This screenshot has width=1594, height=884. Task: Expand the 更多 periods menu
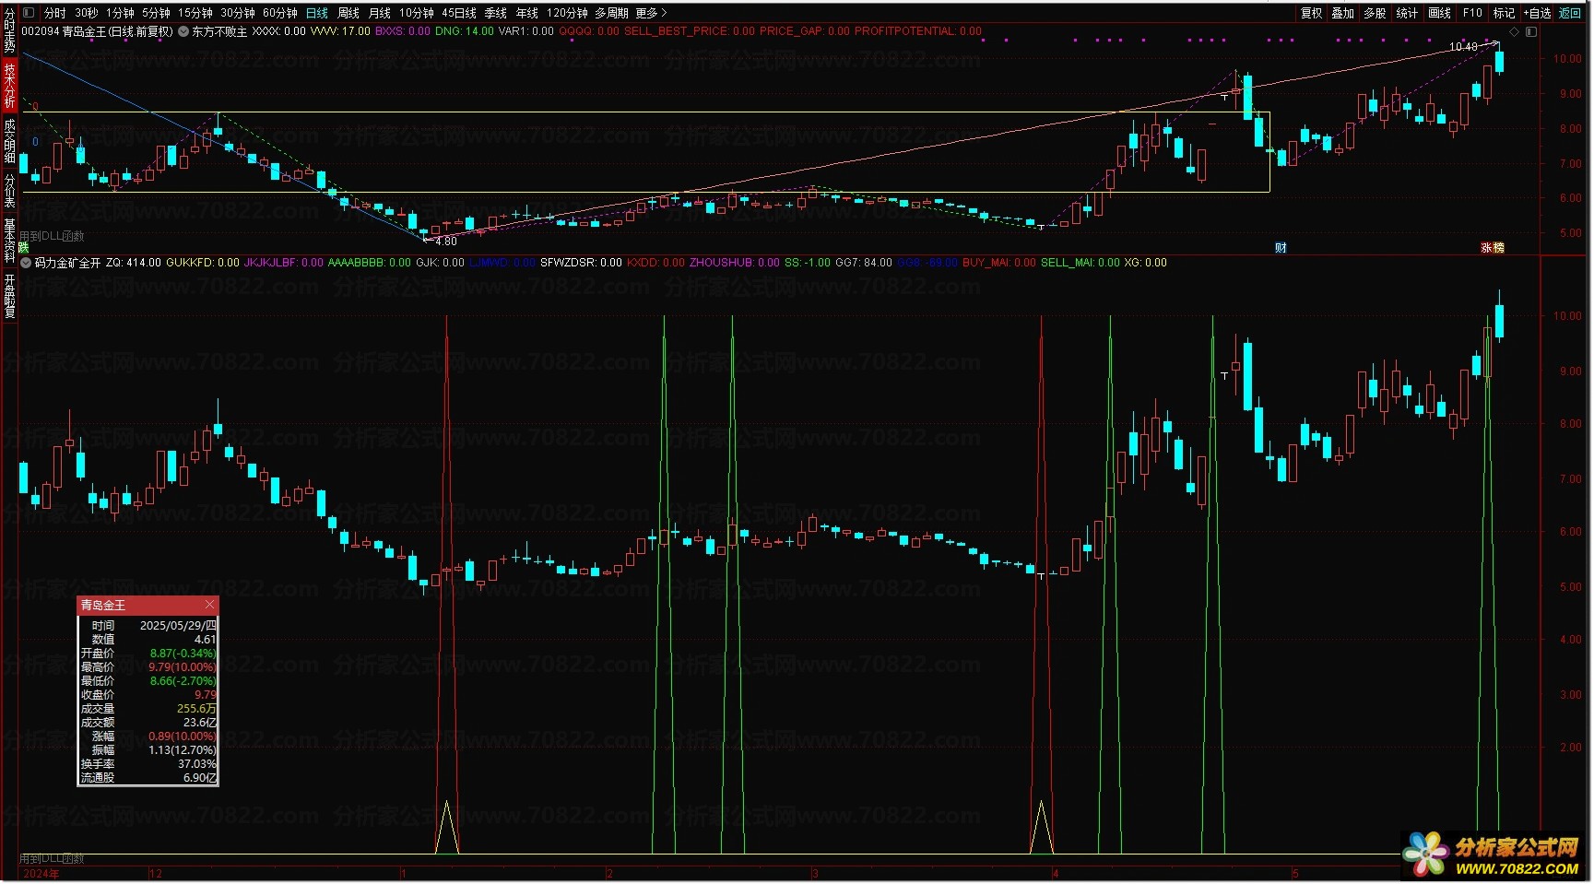pyautogui.click(x=651, y=13)
